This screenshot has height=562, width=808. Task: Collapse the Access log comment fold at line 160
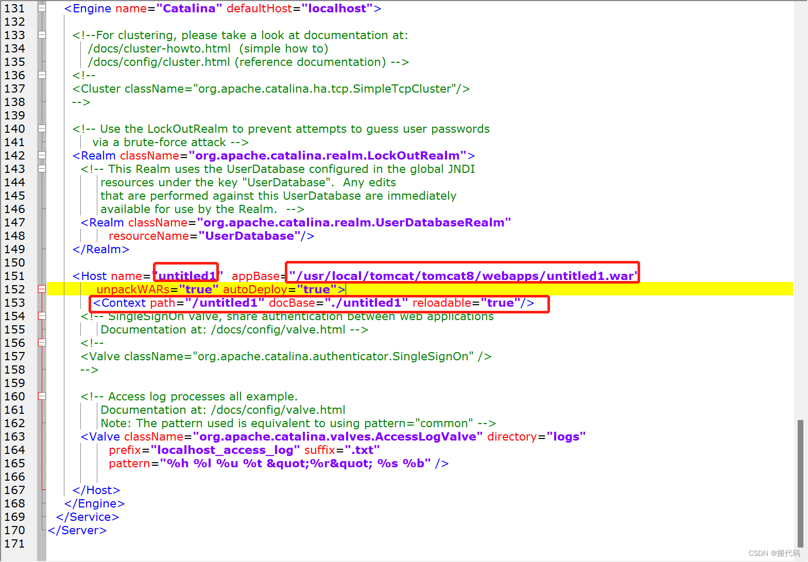(x=42, y=396)
